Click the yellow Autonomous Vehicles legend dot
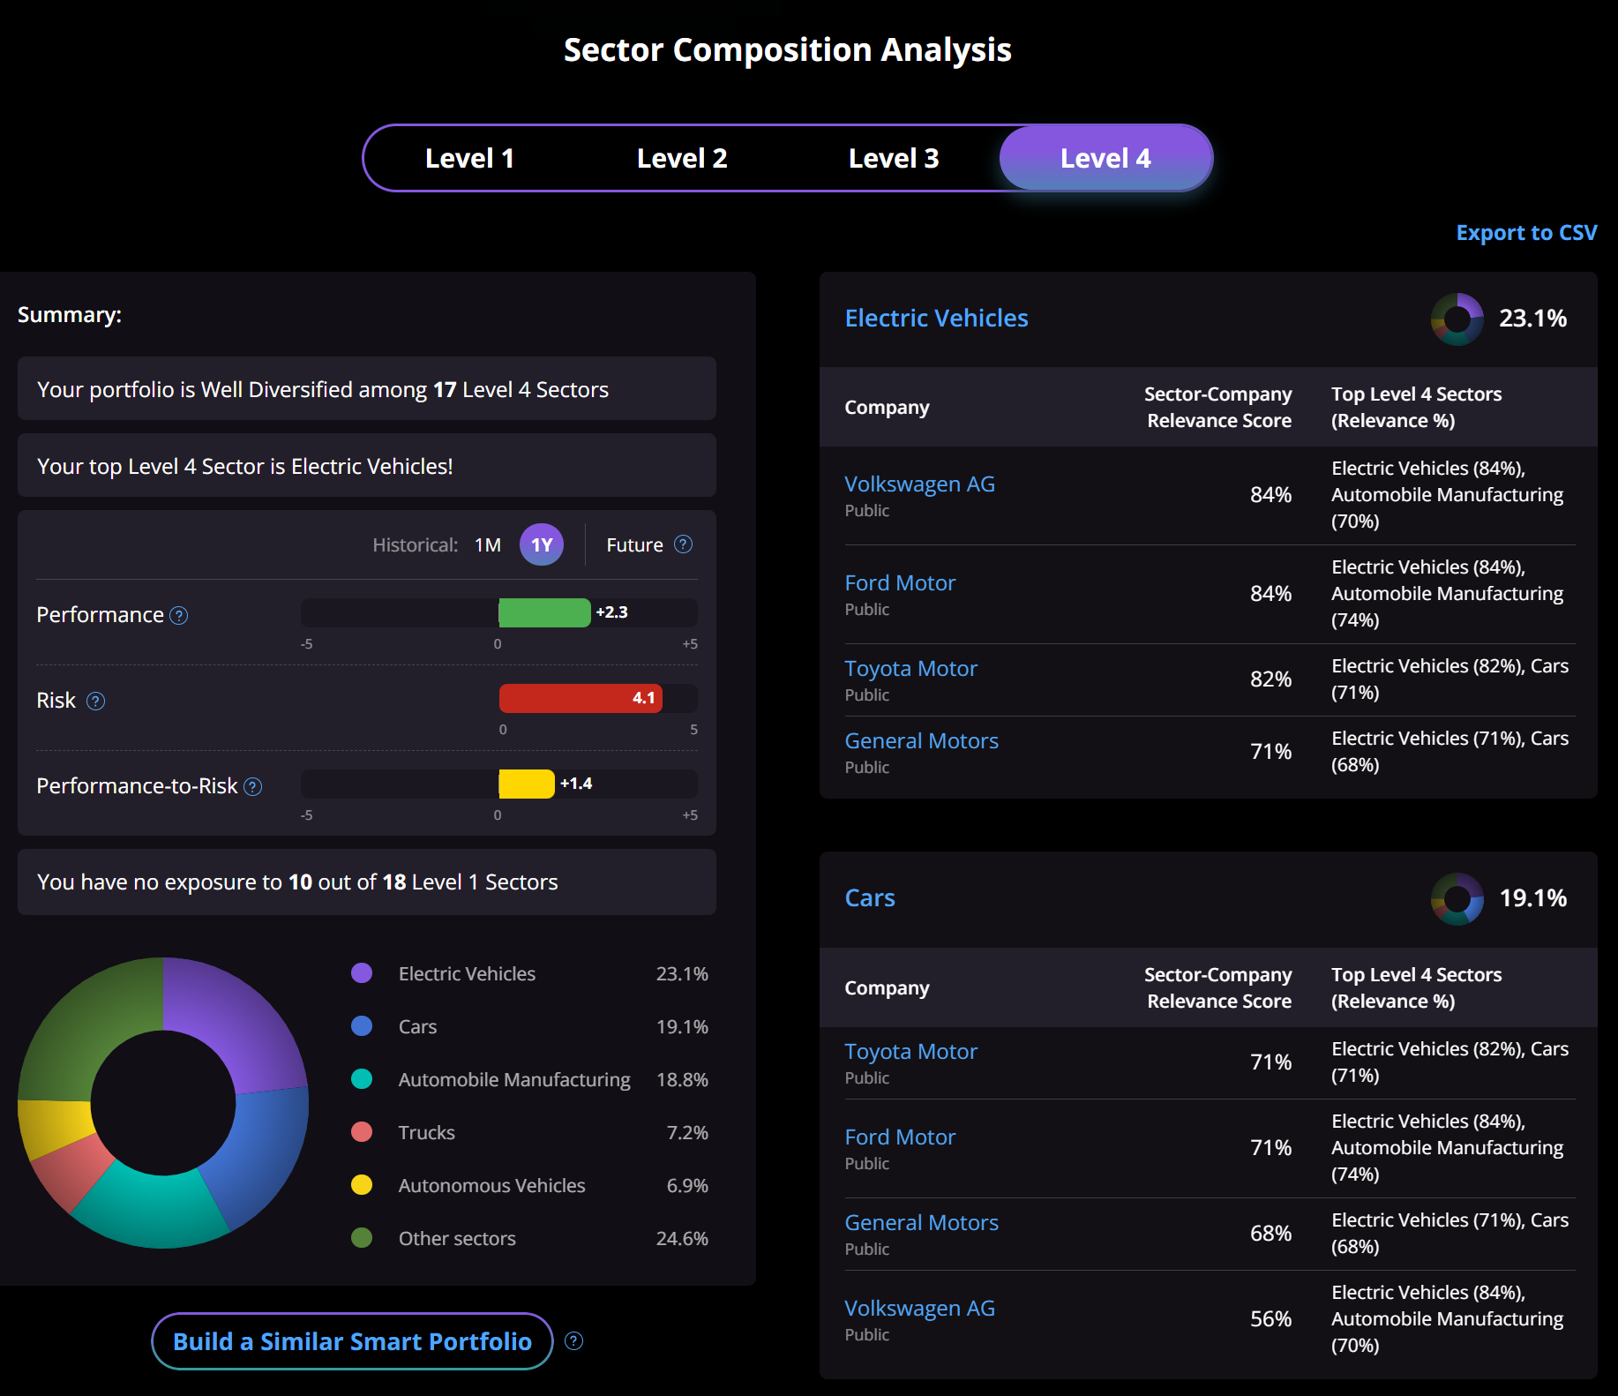The height and width of the screenshot is (1396, 1618). [x=362, y=1185]
